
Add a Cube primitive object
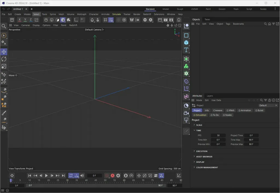186,42
